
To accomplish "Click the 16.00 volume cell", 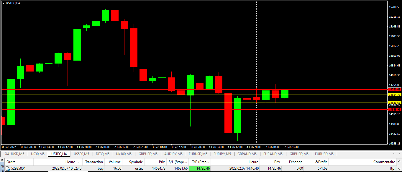I will pyautogui.click(x=117, y=168).
